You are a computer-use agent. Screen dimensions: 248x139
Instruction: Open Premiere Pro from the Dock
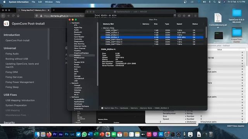point(55,134)
